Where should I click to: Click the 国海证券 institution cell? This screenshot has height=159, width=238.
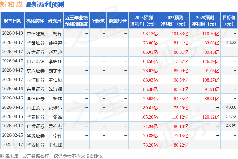[x=36, y=80]
